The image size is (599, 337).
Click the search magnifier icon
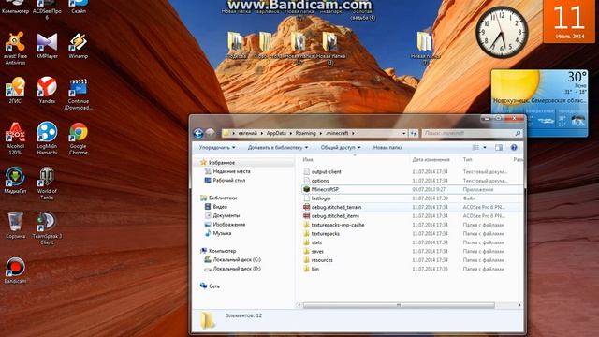[x=518, y=133]
